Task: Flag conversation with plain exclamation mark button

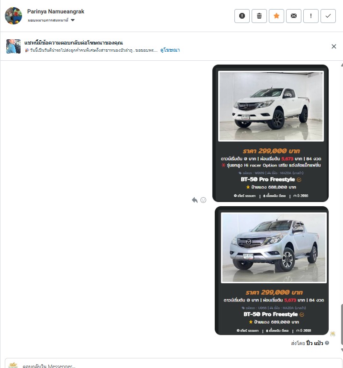Action: [x=311, y=16]
